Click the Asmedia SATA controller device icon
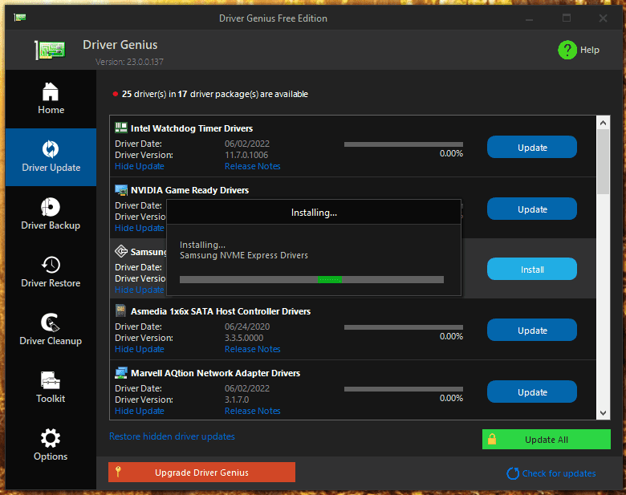 click(x=120, y=310)
